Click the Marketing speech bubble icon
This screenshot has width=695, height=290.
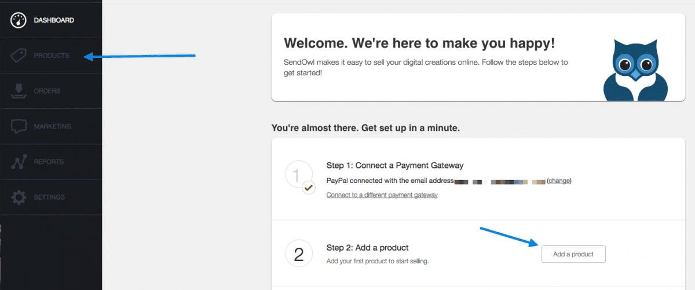(x=19, y=127)
